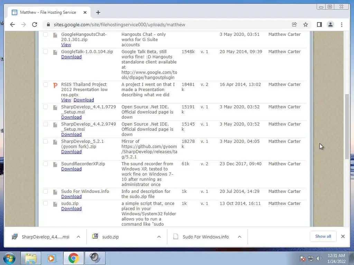354x265 pixels.
Task: Download SharpDevelop_4.4.1.9729_Setup.msi
Action: (71, 117)
